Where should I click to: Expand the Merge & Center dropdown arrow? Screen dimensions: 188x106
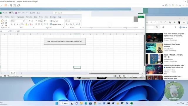coord(63,24)
